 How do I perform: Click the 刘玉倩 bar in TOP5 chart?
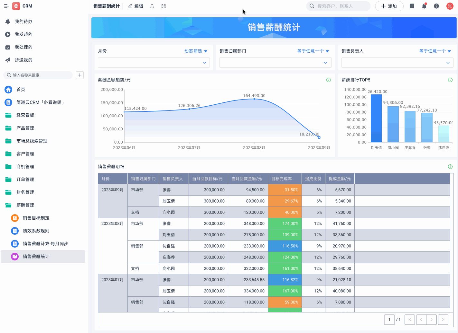[376, 118]
